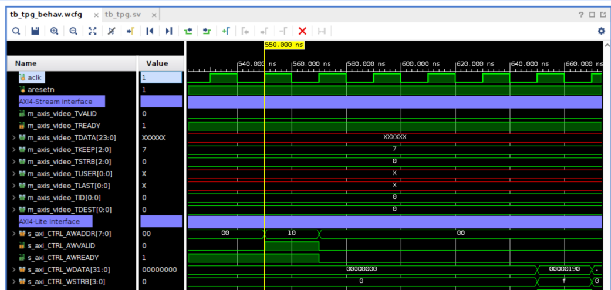Click the 10 segment in AWADDR waveform
Image resolution: width=611 pixels, height=290 pixels.
[x=292, y=234]
